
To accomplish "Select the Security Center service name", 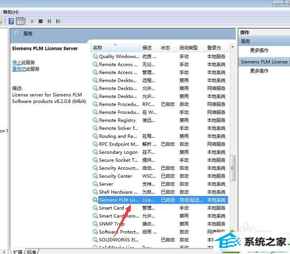I will click(116, 176).
